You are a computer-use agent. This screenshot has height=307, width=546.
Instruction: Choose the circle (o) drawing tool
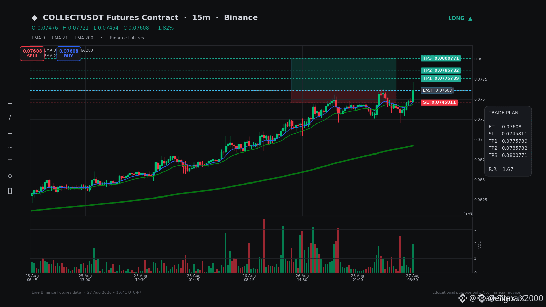(x=10, y=176)
